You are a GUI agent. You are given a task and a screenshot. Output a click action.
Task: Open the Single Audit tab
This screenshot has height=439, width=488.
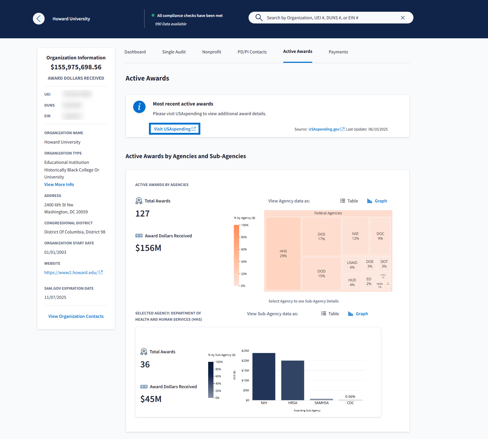tap(174, 52)
